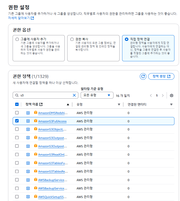Expand details of AmazonS3TablesRe... row
The image size is (180, 201).
28,171
